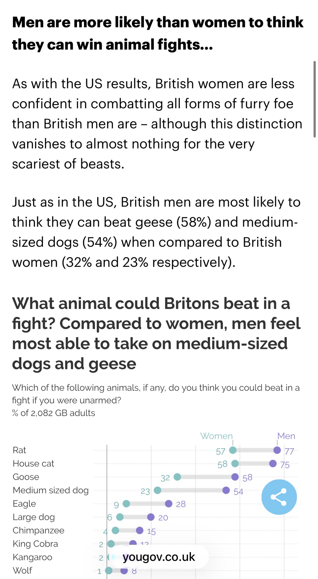
Task: Click the Goose men dot (58)
Action: point(235,477)
